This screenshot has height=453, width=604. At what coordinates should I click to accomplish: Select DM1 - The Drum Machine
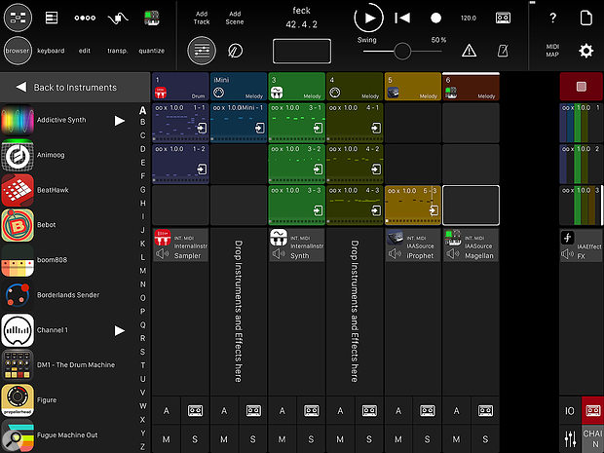[69, 364]
